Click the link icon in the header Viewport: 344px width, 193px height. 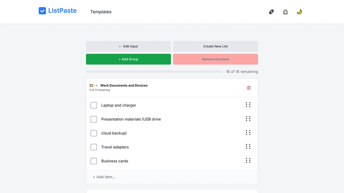[271, 12]
